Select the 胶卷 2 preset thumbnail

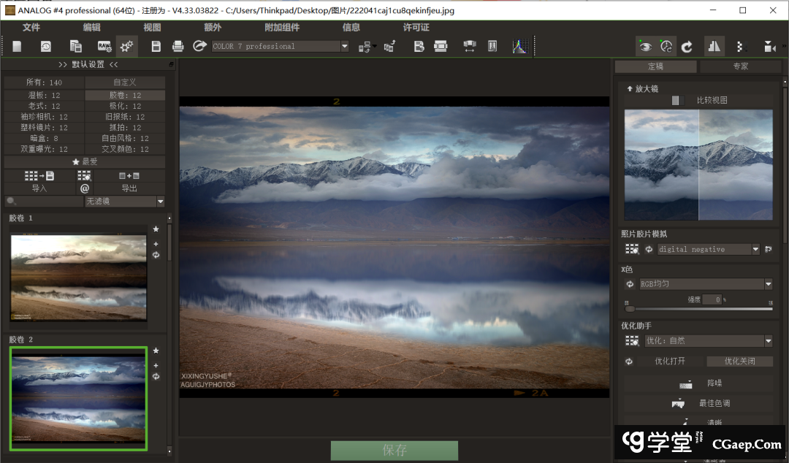click(x=78, y=398)
